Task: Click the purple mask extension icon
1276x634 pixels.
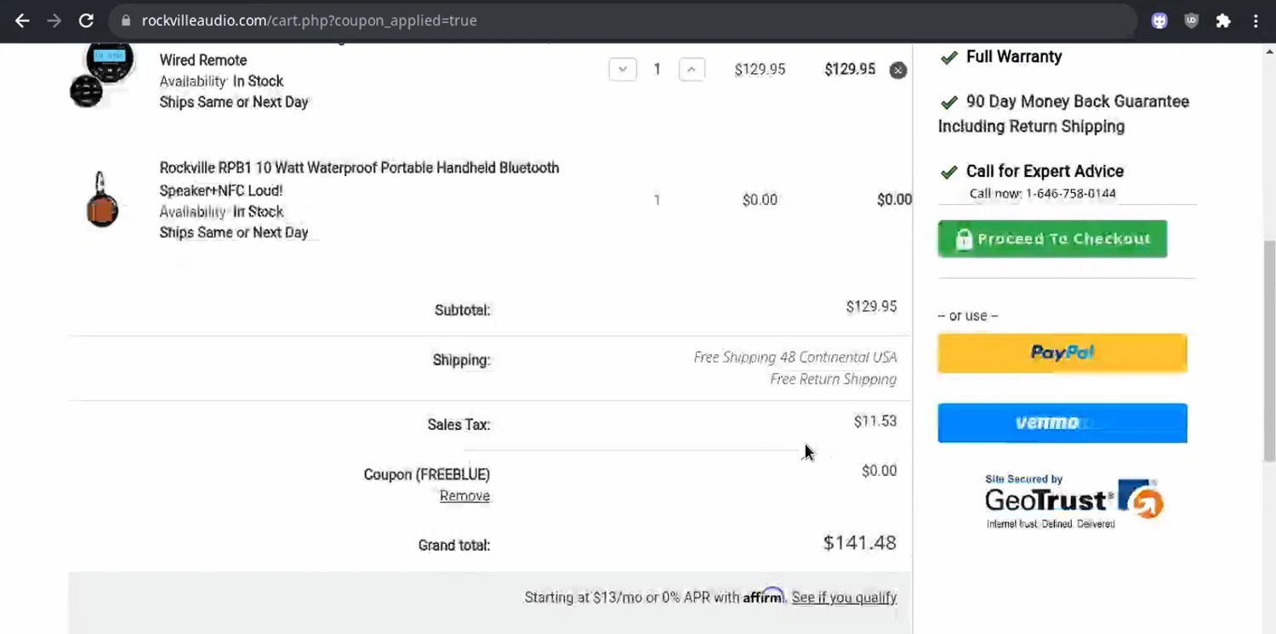Action: pyautogui.click(x=1159, y=20)
